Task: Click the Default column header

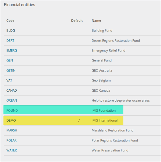Action: tap(77, 20)
